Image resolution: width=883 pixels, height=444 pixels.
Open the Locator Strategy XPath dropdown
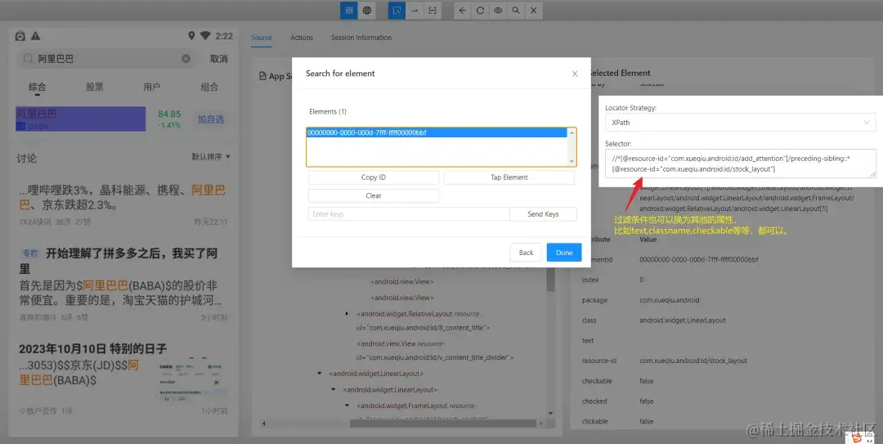[741, 123]
